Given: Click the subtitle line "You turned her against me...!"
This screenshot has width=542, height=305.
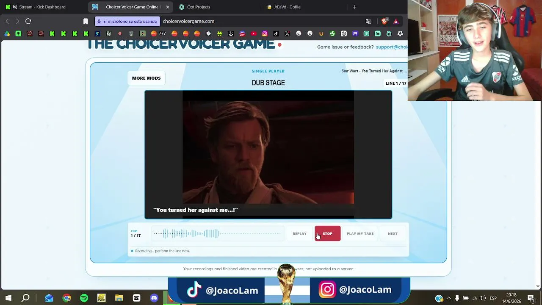Looking at the screenshot, I should pos(196,210).
